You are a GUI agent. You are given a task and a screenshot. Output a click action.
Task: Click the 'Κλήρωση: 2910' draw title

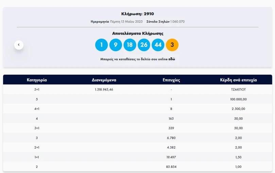tap(138, 14)
